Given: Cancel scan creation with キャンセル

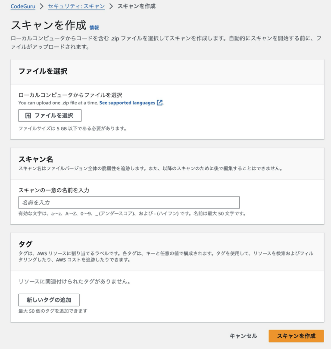Looking at the screenshot, I should (243, 336).
